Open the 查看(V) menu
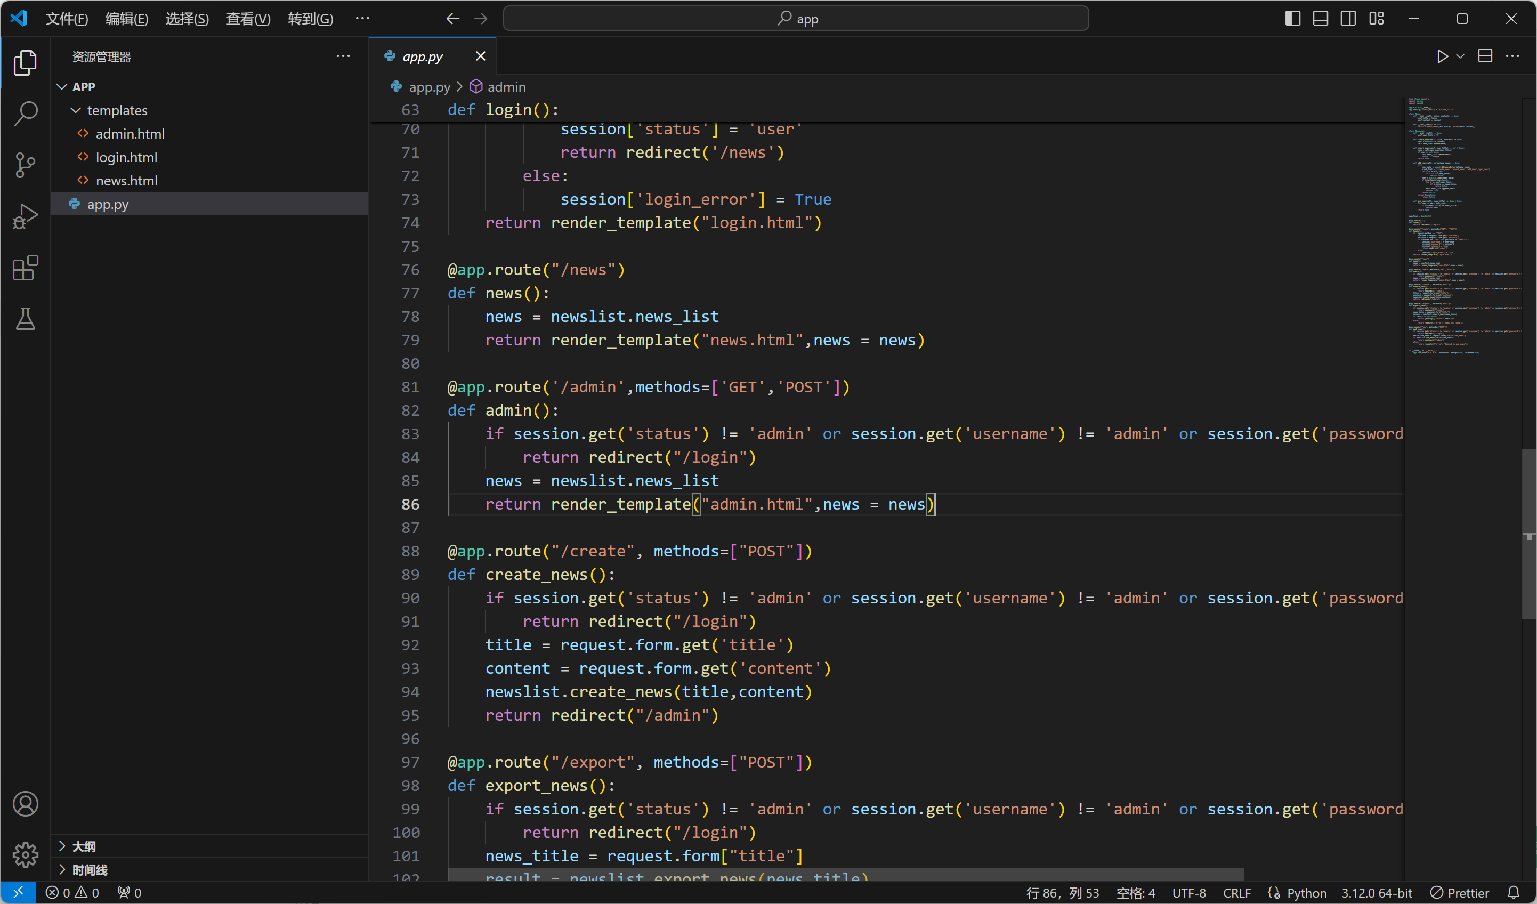Viewport: 1537px width, 904px height. [x=248, y=19]
